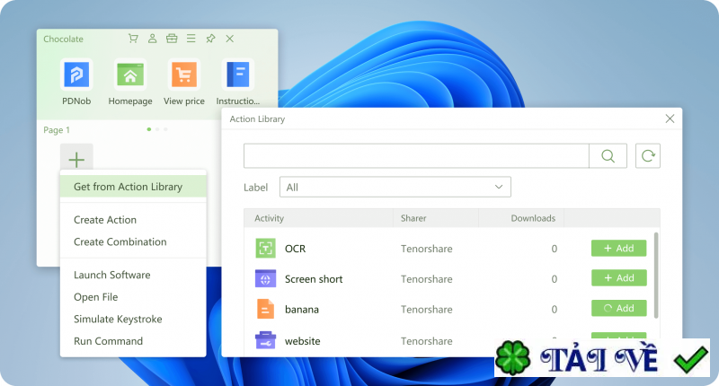This screenshot has width=719, height=386.
Task: Open the user account icon in Chocolate window
Action: click(152, 39)
